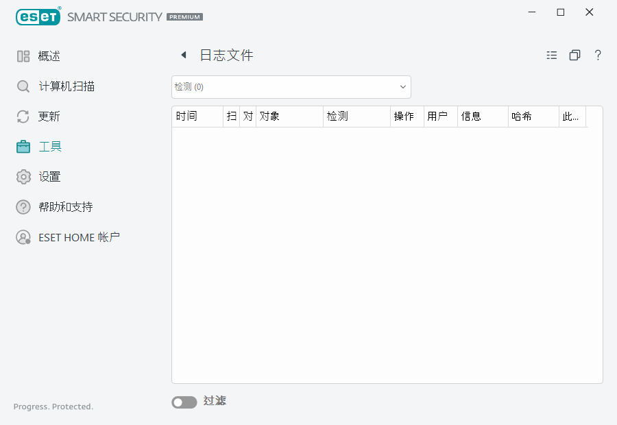Click the 工具 (Tools) icon
The image size is (617, 425).
click(x=23, y=146)
